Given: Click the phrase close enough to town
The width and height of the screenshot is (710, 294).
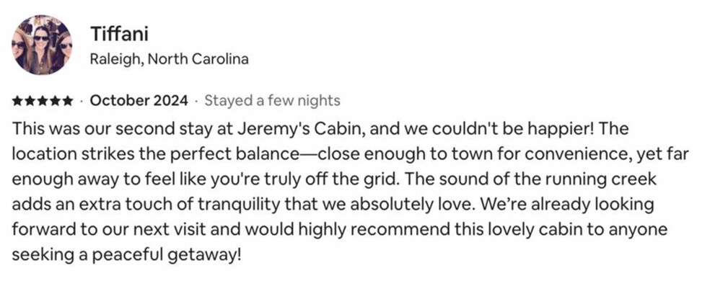Looking at the screenshot, I should tap(398, 154).
